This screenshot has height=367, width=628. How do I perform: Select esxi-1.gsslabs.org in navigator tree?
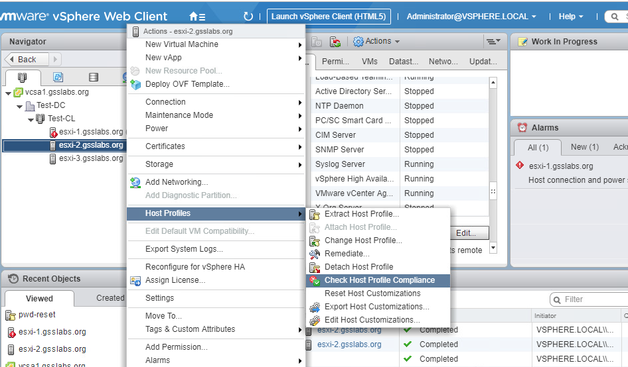click(x=91, y=132)
